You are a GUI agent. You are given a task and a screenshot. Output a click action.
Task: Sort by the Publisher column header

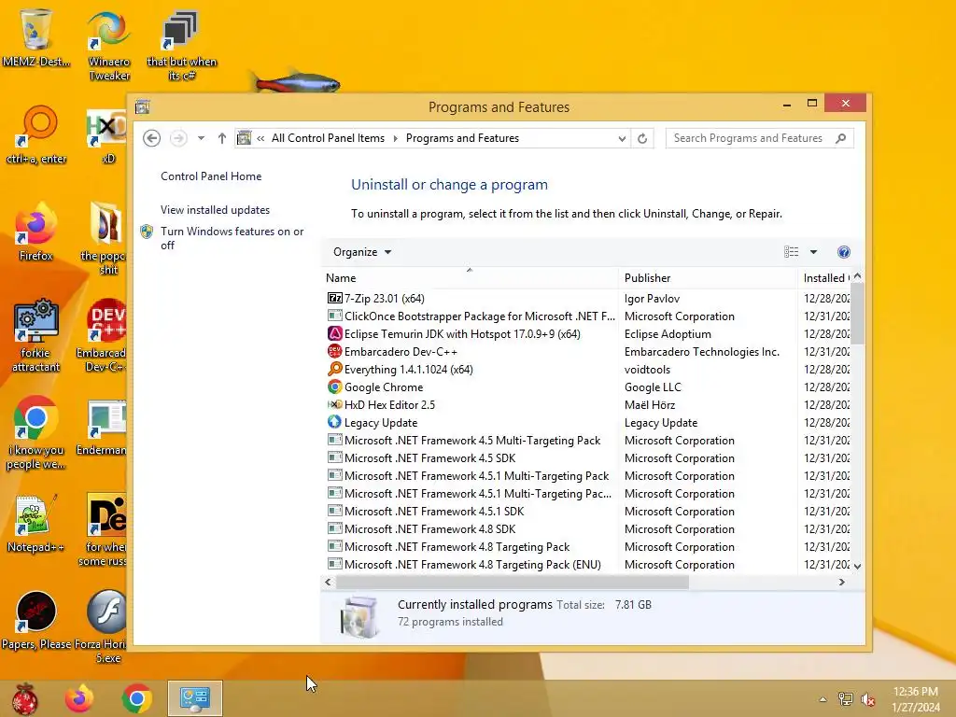click(708, 278)
